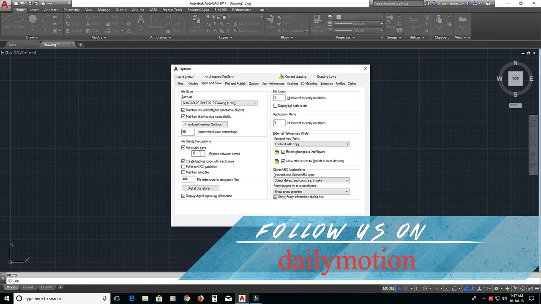Select the Polyline tool
This screenshot has width=541, height=304.
tap(19, 22)
